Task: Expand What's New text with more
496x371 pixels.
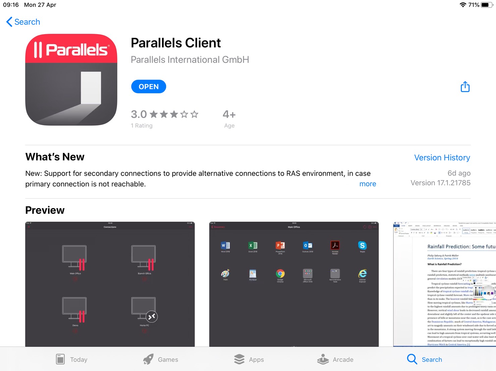Action: [x=368, y=184]
